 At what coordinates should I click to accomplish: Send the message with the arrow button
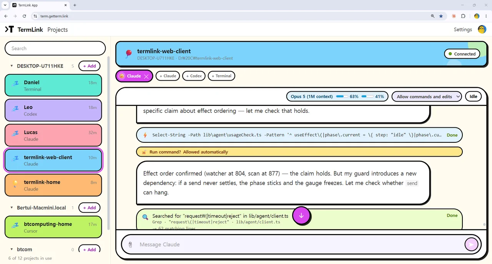[471, 244]
